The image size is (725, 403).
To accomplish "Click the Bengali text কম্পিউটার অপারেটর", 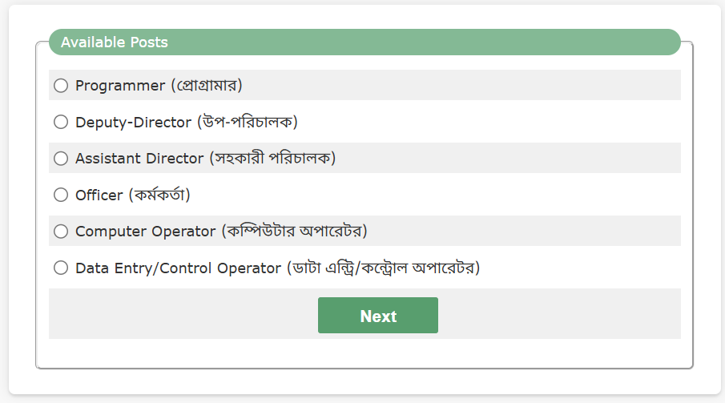I will pyautogui.click(x=295, y=232).
